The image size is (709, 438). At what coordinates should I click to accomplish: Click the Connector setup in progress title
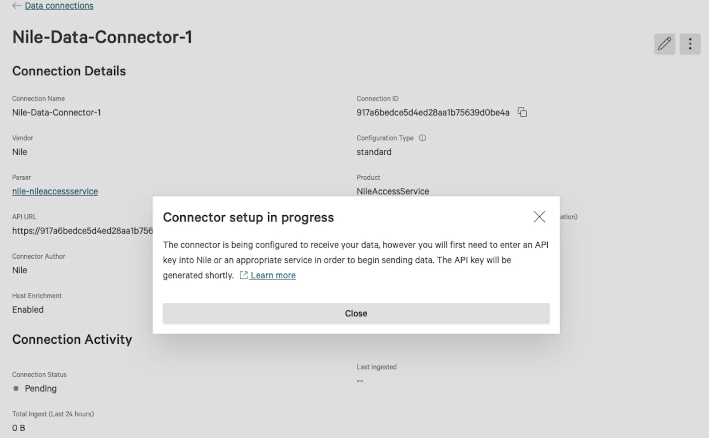pyautogui.click(x=249, y=217)
